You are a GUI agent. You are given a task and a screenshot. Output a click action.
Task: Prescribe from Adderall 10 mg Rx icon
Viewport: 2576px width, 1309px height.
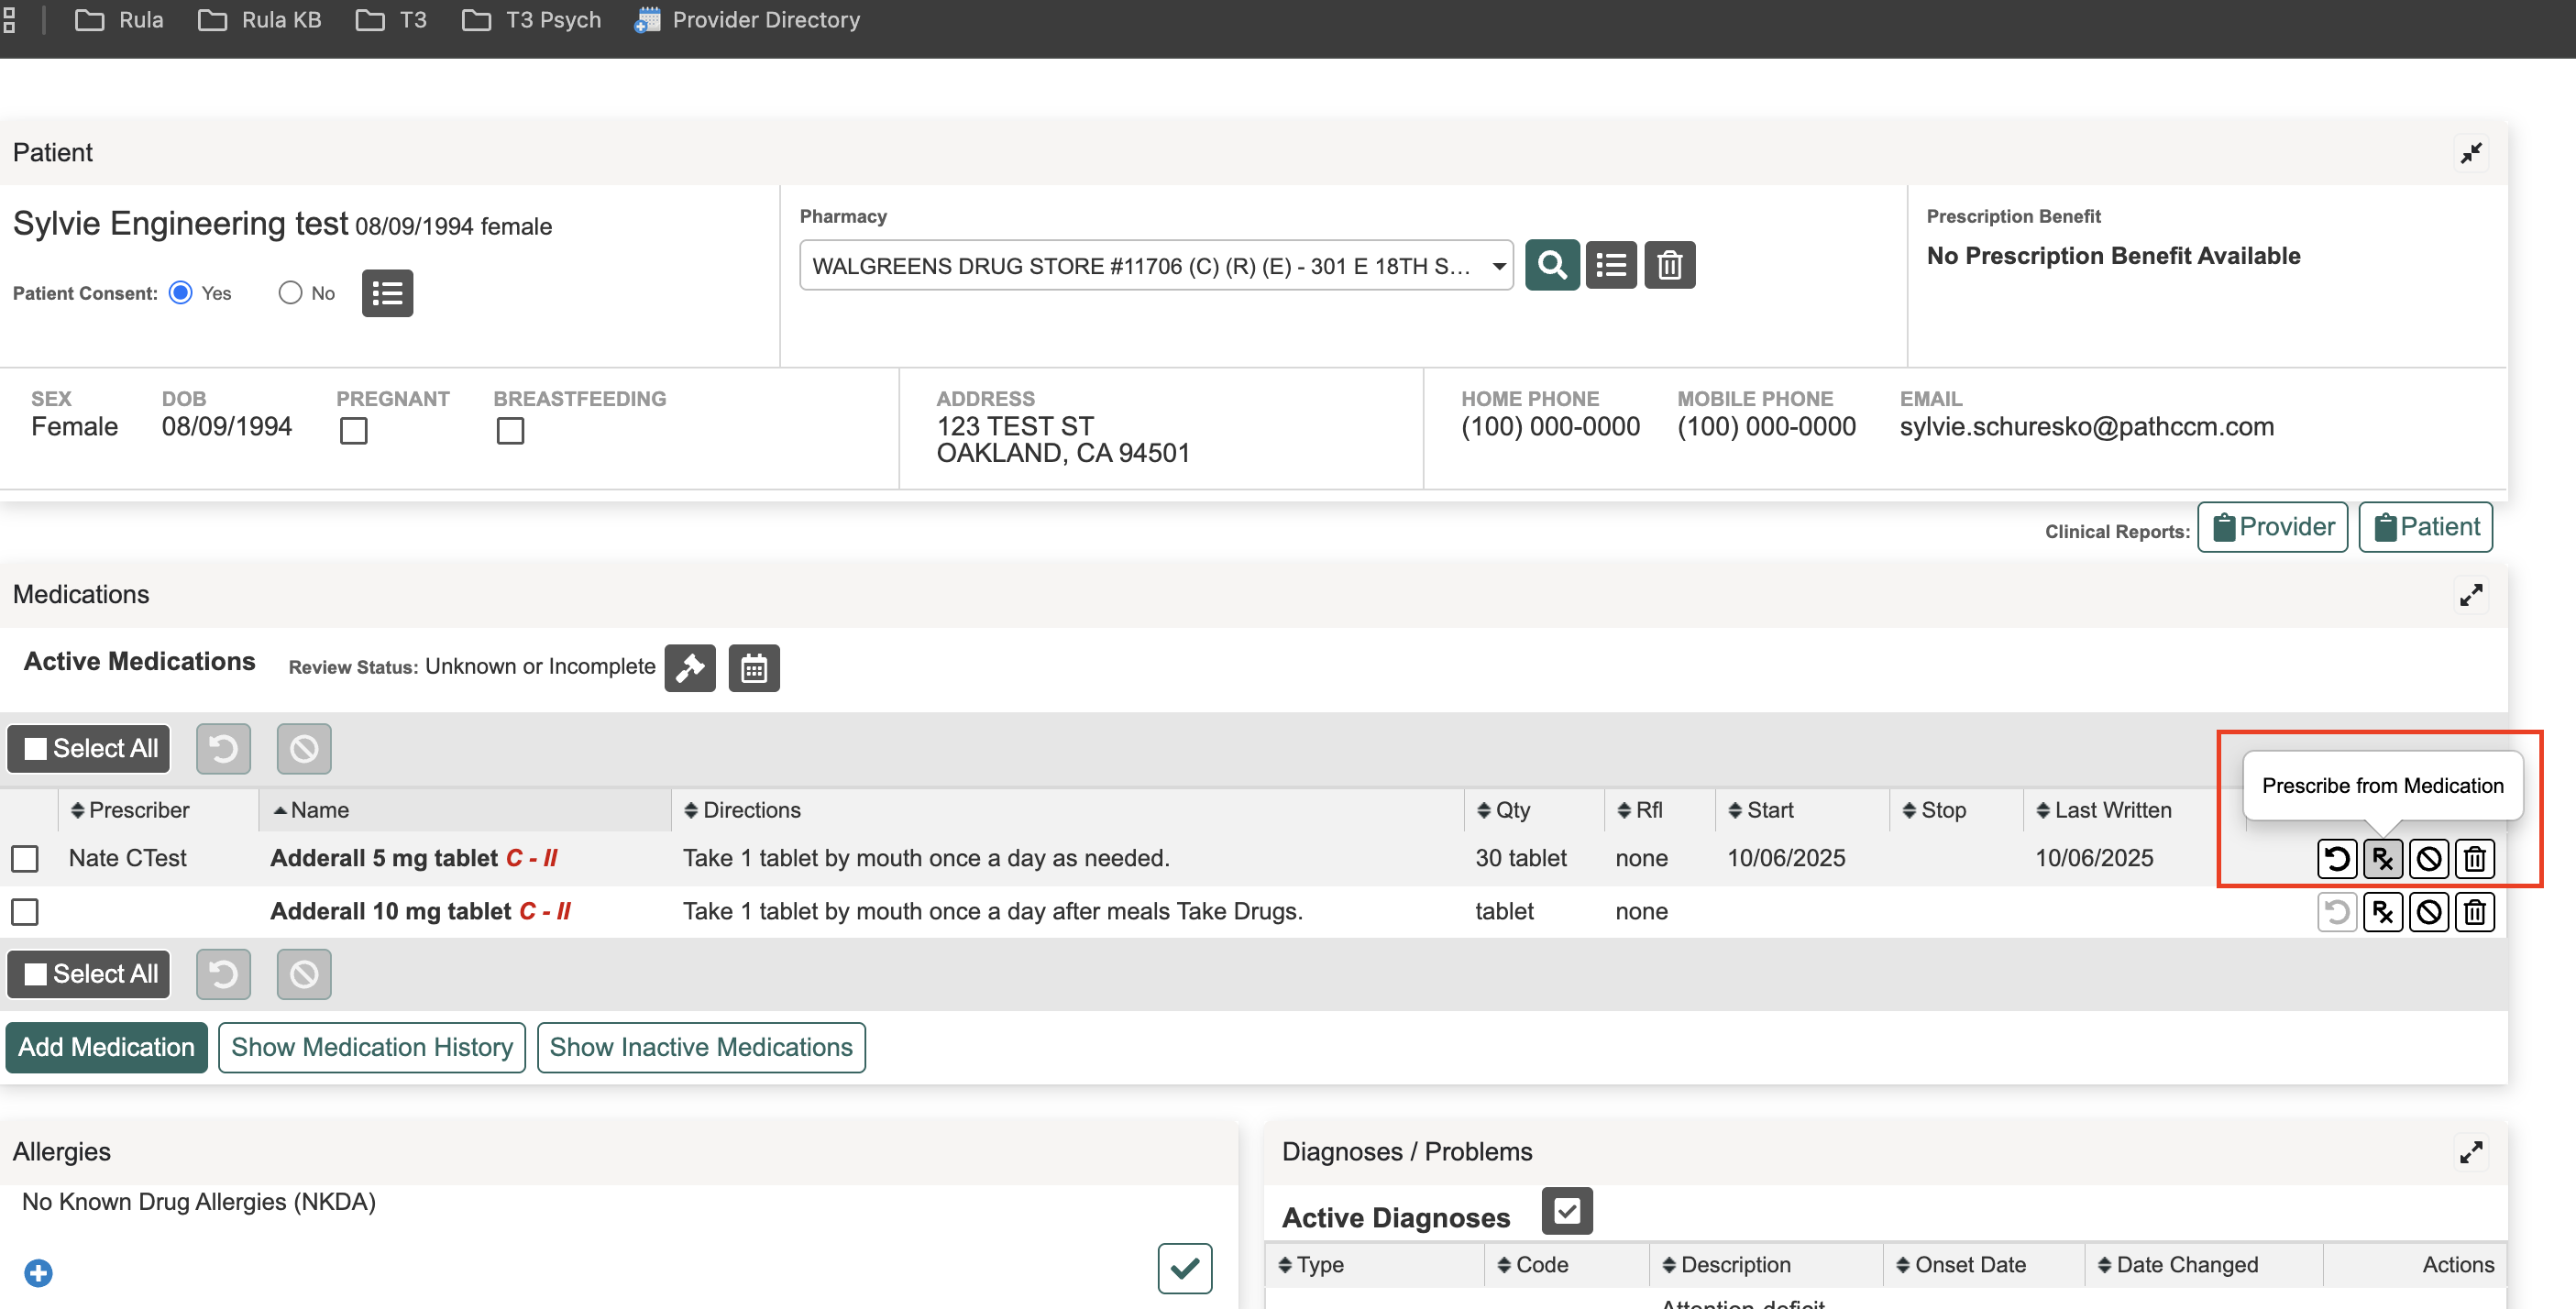pos(2383,912)
